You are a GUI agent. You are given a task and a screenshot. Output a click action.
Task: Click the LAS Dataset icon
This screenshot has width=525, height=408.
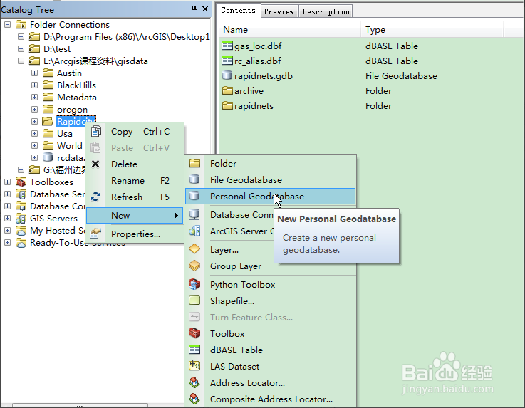coord(194,366)
